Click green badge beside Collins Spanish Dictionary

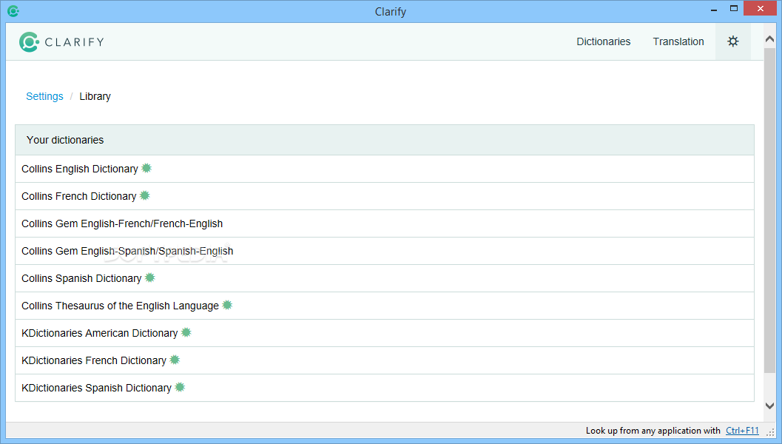[x=149, y=278]
